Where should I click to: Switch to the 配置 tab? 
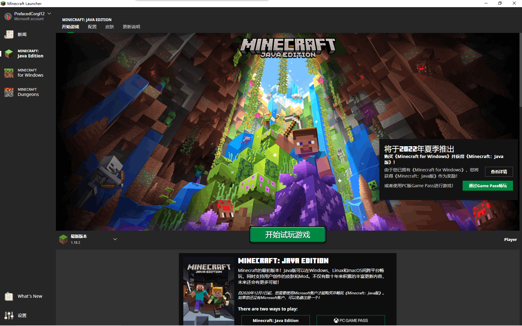92,27
